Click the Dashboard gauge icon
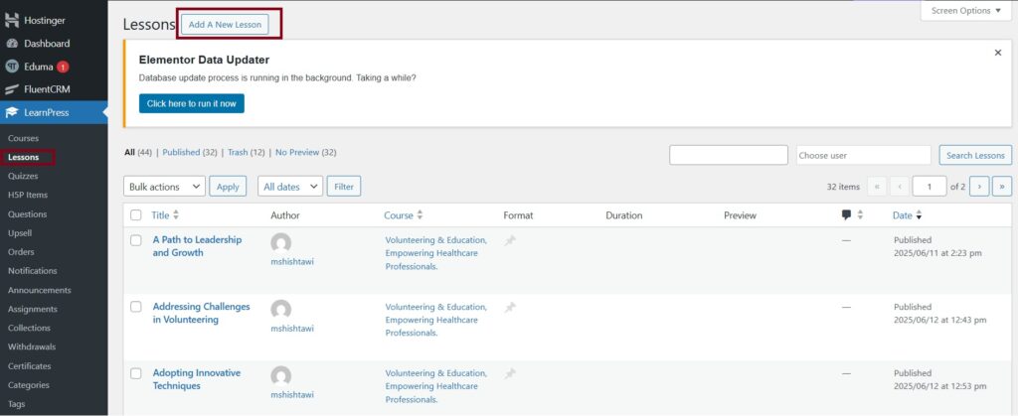Image resolution: width=1018 pixels, height=416 pixels. (12, 44)
